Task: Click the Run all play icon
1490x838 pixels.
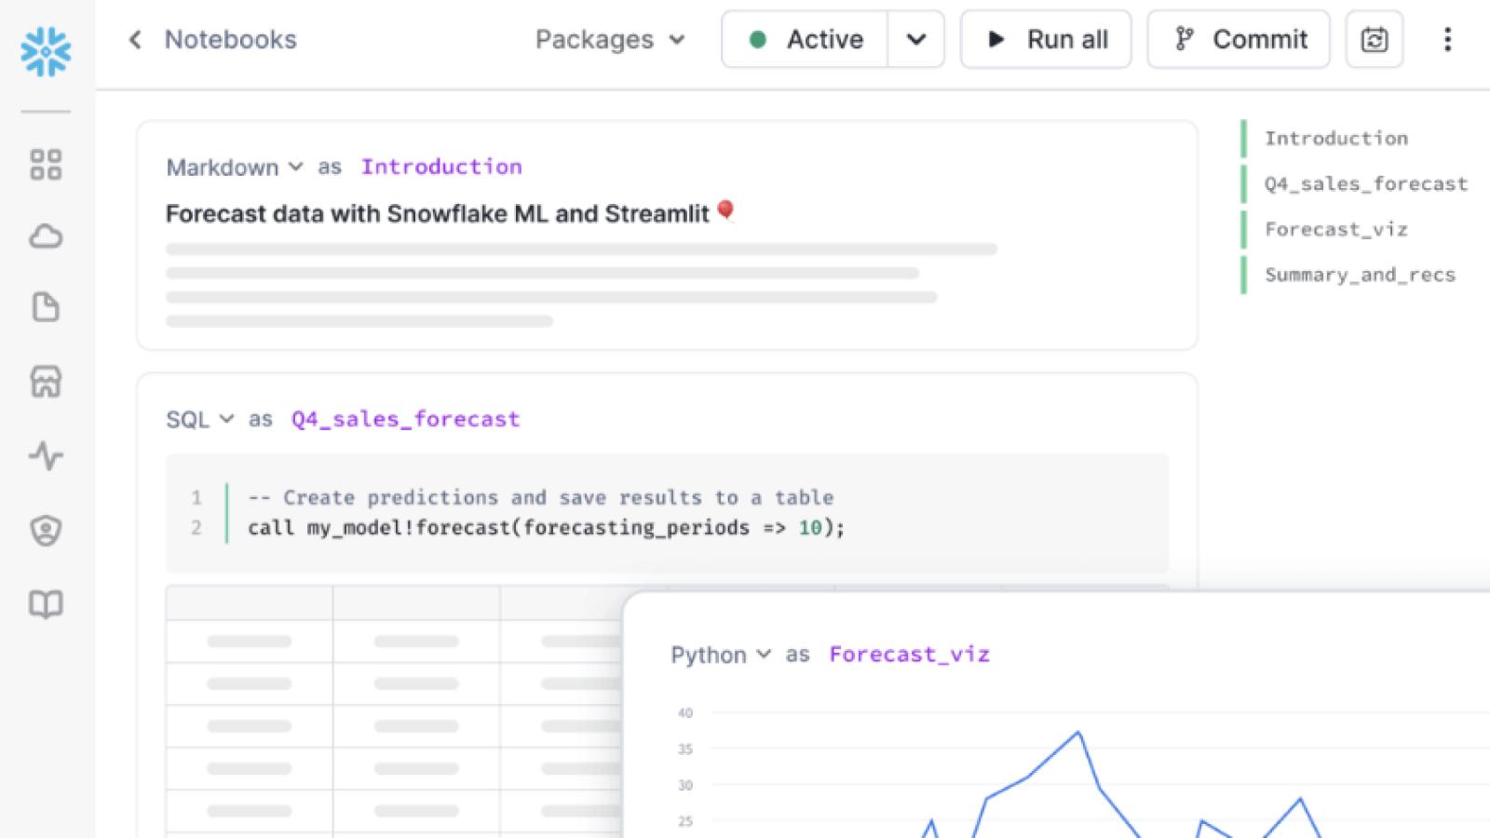Action: coord(996,39)
